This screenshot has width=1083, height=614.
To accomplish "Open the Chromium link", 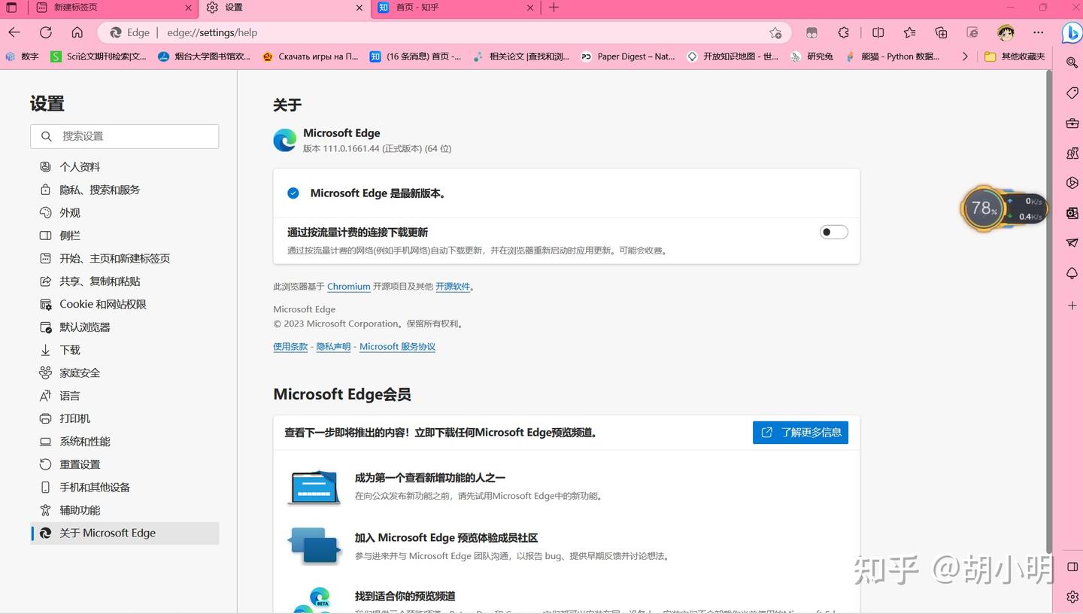I will [348, 287].
